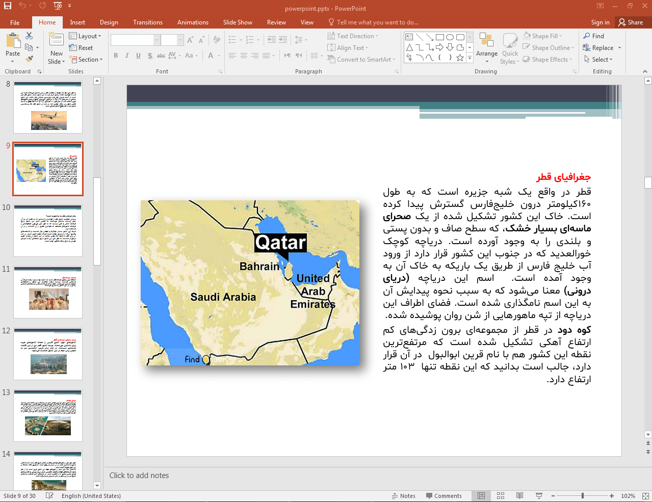Click the New Slide icon
The image size is (652, 502).
tap(56, 42)
